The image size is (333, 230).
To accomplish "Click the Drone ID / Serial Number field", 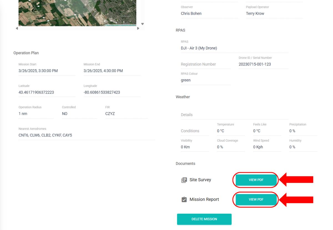I will click(263, 64).
